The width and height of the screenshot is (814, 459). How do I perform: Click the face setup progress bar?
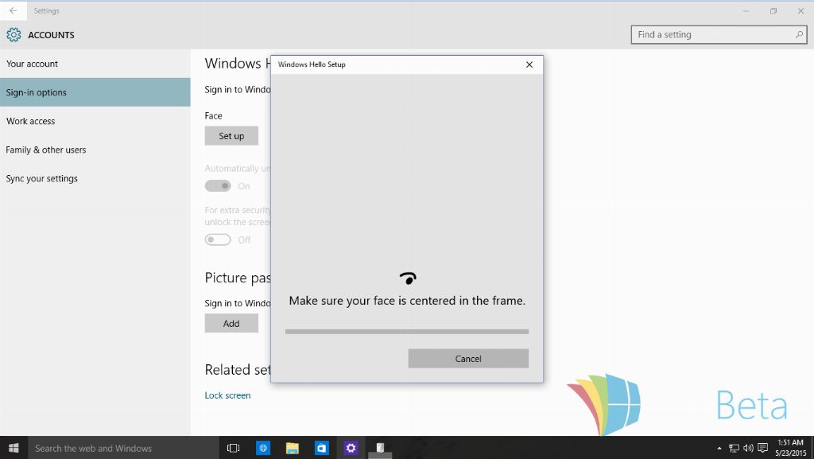pyautogui.click(x=406, y=331)
